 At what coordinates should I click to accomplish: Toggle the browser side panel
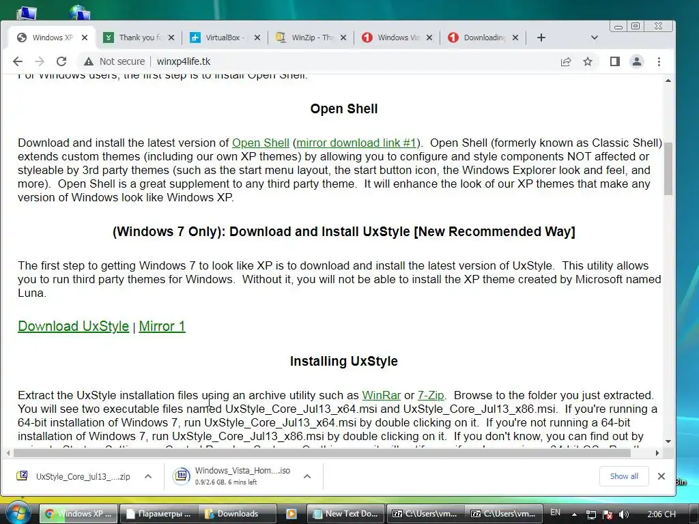615,61
